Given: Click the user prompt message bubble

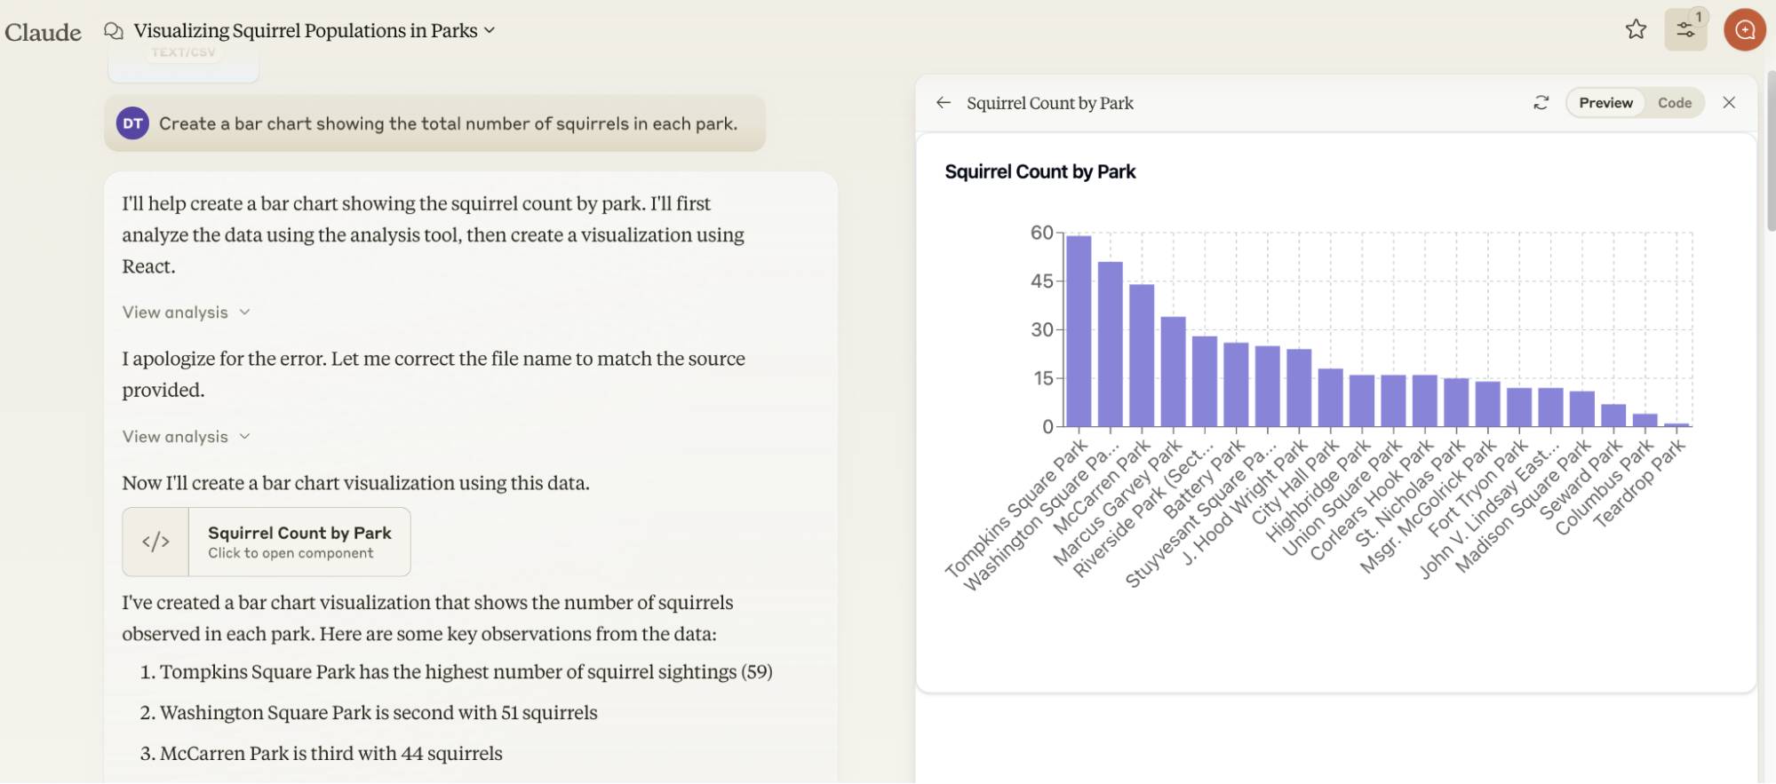Looking at the screenshot, I should [x=447, y=123].
